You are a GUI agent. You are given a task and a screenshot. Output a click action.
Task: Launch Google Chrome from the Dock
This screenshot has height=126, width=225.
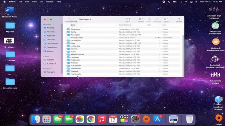[x=91, y=119]
